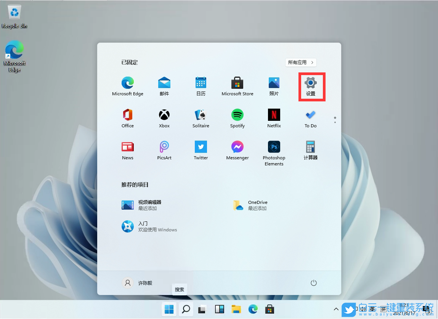
Task: Open search from the taskbar
Action: click(186, 309)
